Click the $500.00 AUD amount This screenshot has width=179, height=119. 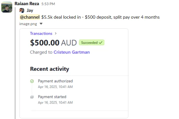[54, 43]
